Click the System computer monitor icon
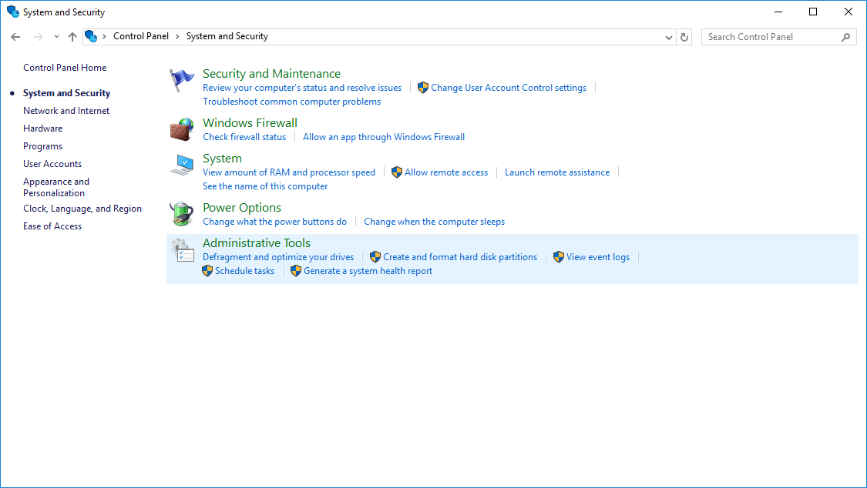867x488 pixels. [x=181, y=165]
